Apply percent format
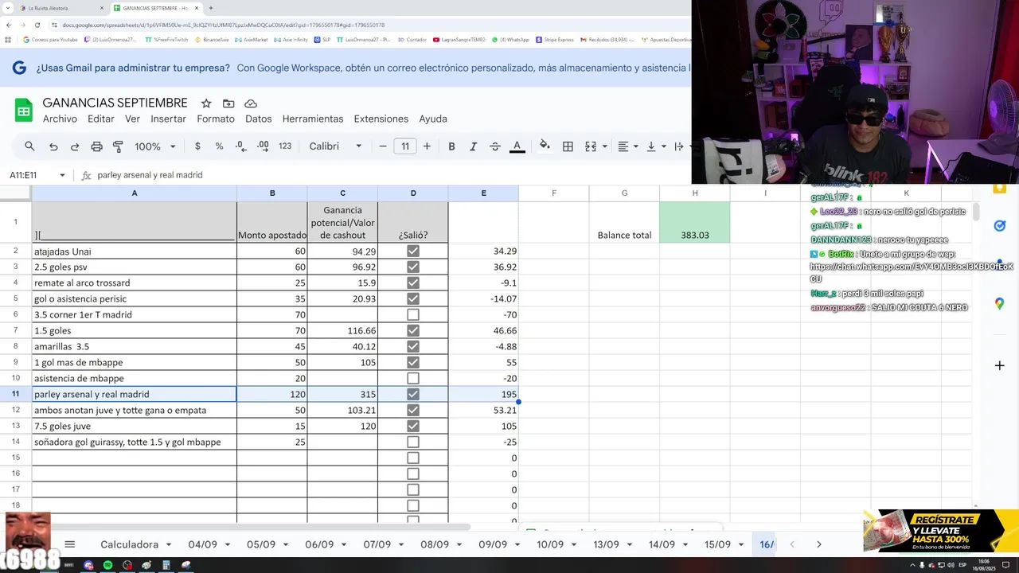The height and width of the screenshot is (573, 1019). point(219,146)
